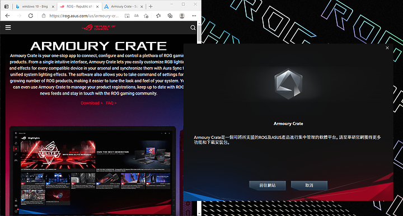
Task: Enter Immersive Reader mode
Action: 127,16
